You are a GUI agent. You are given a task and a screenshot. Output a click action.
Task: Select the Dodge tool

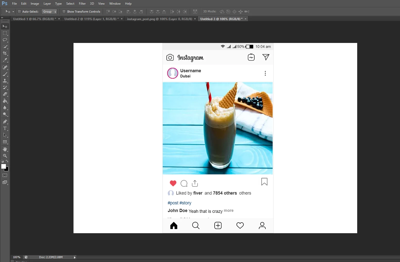coord(5,114)
